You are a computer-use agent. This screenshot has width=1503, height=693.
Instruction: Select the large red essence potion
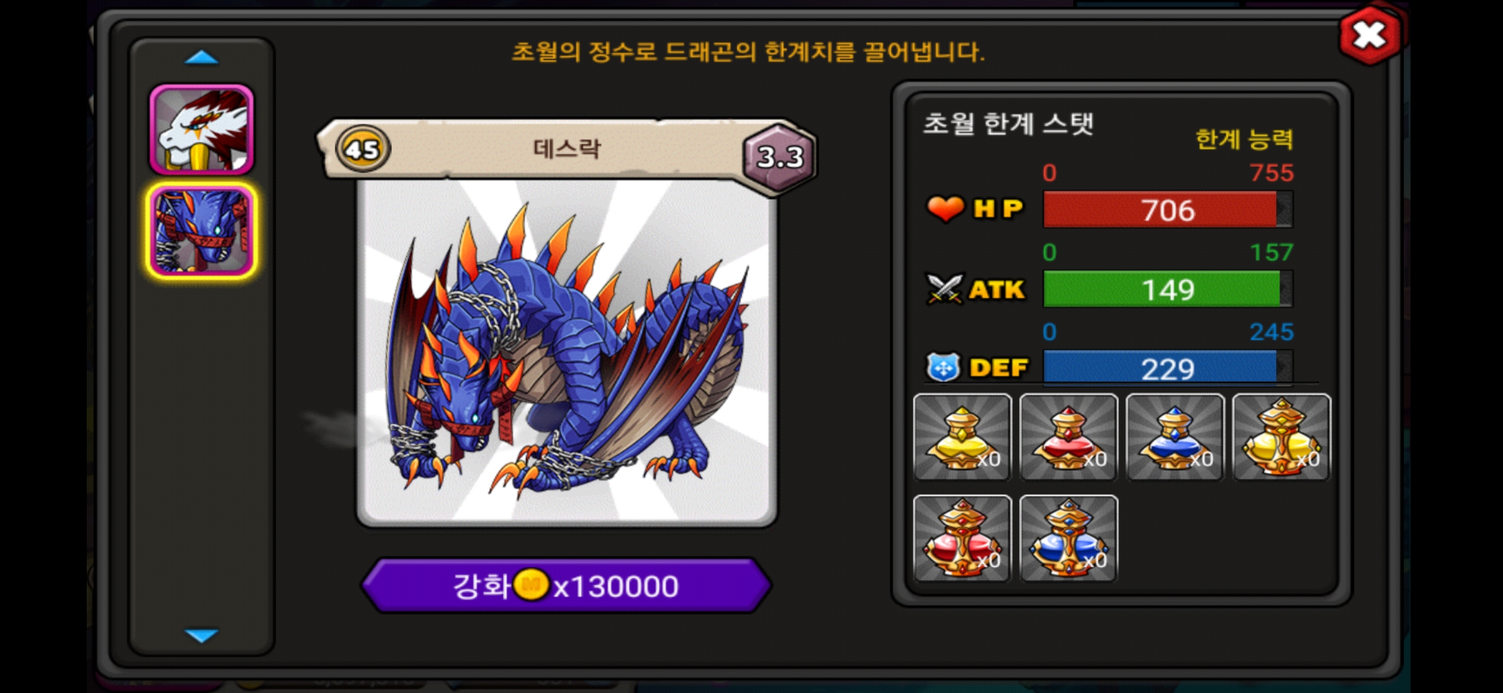[x=962, y=538]
